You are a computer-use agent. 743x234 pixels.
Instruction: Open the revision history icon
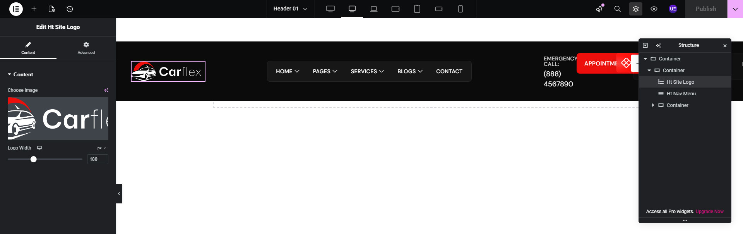[70, 9]
